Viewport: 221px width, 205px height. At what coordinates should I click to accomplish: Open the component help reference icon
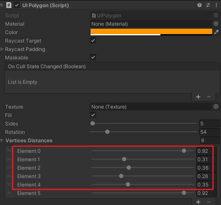(x=200, y=5)
